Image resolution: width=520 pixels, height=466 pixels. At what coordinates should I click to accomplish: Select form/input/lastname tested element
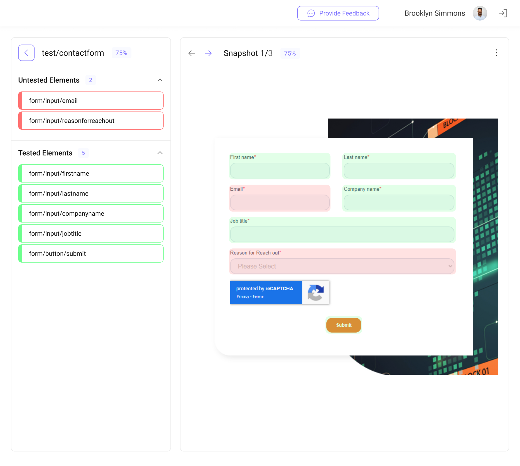point(91,193)
